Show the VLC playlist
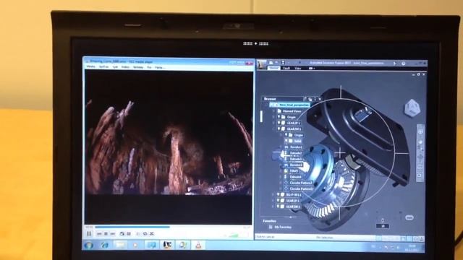Image resolution: width=463 pixels, height=260 pixels. (x=138, y=234)
